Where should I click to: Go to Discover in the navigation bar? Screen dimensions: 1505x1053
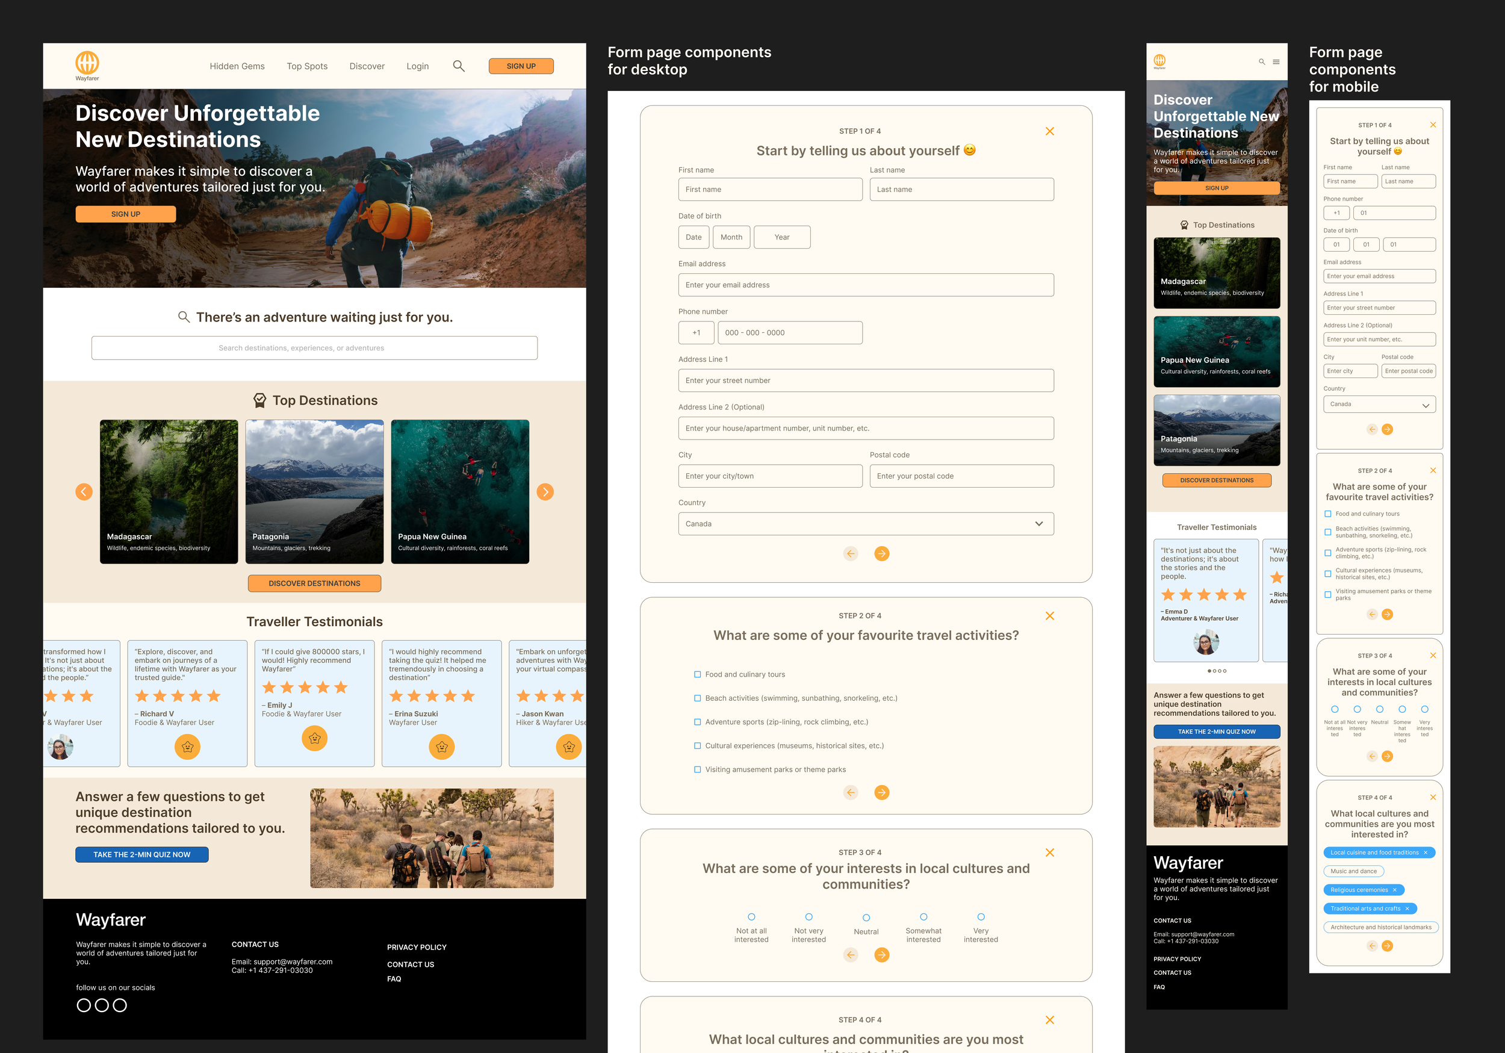[x=367, y=66]
